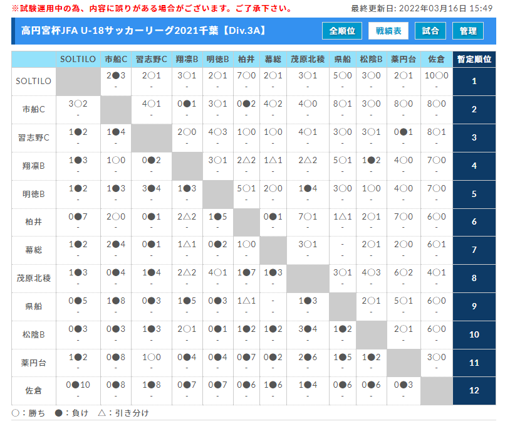Image resolution: width=505 pixels, height=421 pixels.
Task: Click the 薬円台 column header
Action: pyautogui.click(x=403, y=60)
